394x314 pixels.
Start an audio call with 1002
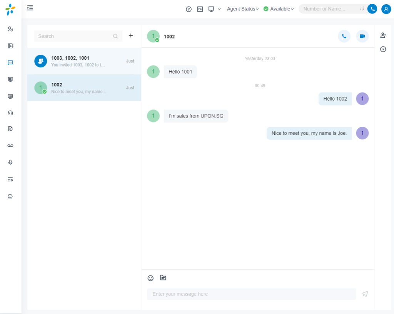pyautogui.click(x=344, y=36)
